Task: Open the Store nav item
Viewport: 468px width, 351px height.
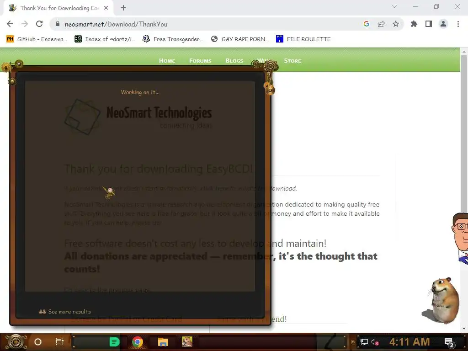Action: (x=292, y=61)
